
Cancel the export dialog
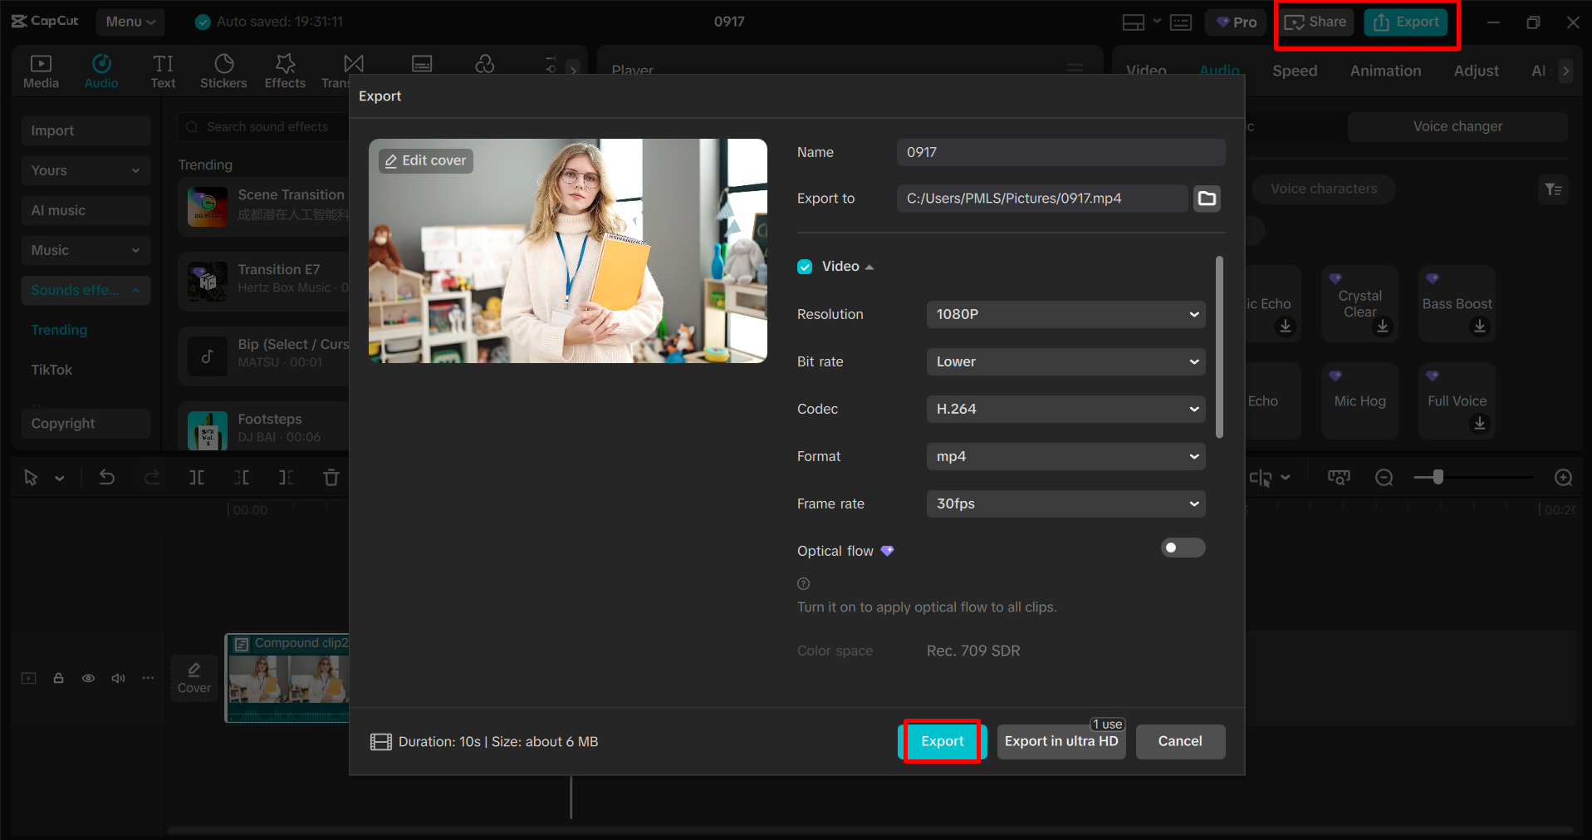[1180, 741]
